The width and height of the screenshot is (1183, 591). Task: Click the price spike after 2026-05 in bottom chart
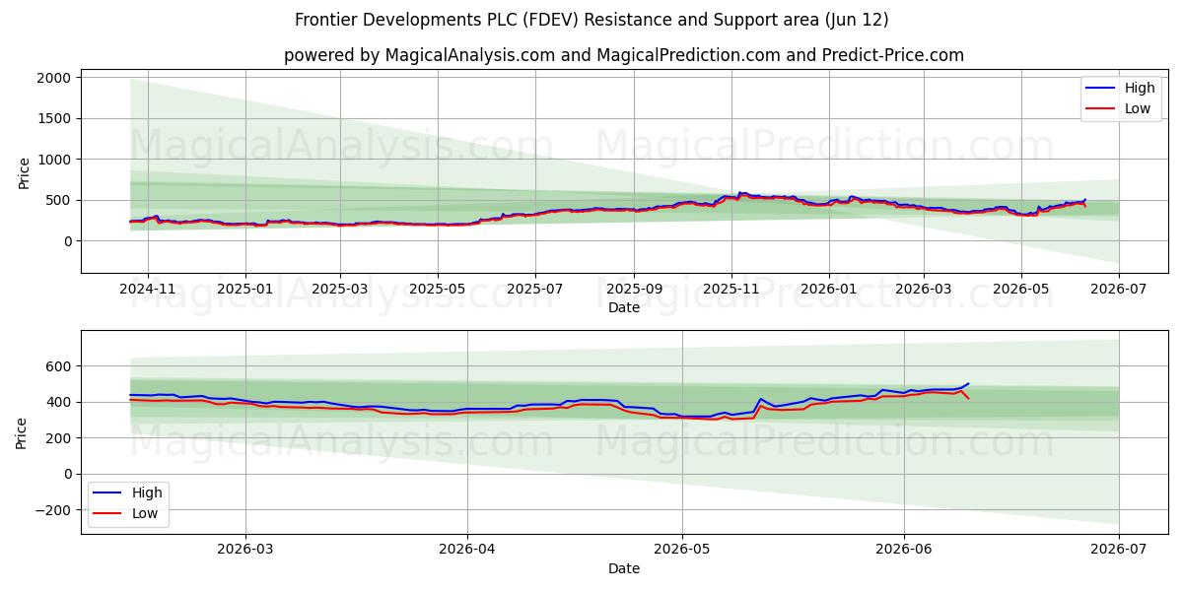(x=760, y=399)
